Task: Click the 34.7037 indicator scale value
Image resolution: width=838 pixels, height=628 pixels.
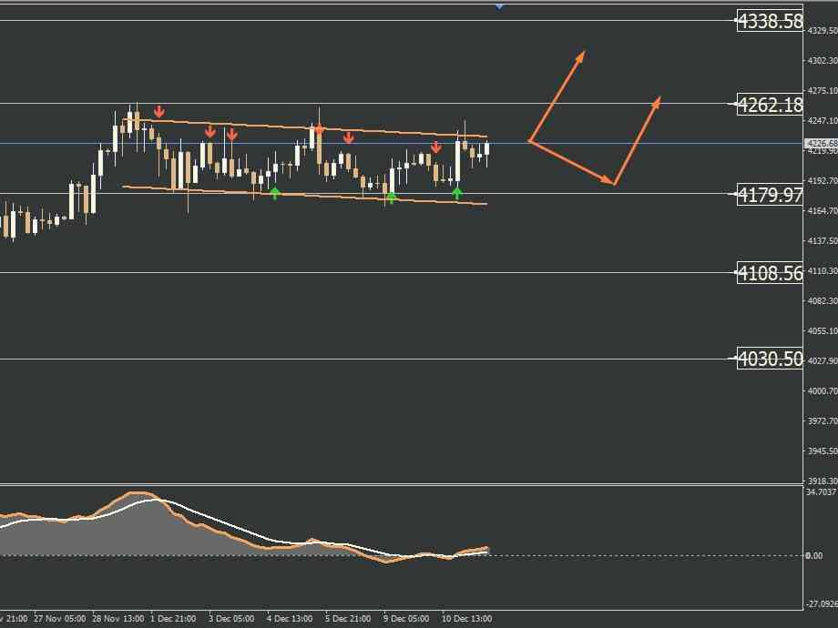Action: tap(821, 491)
